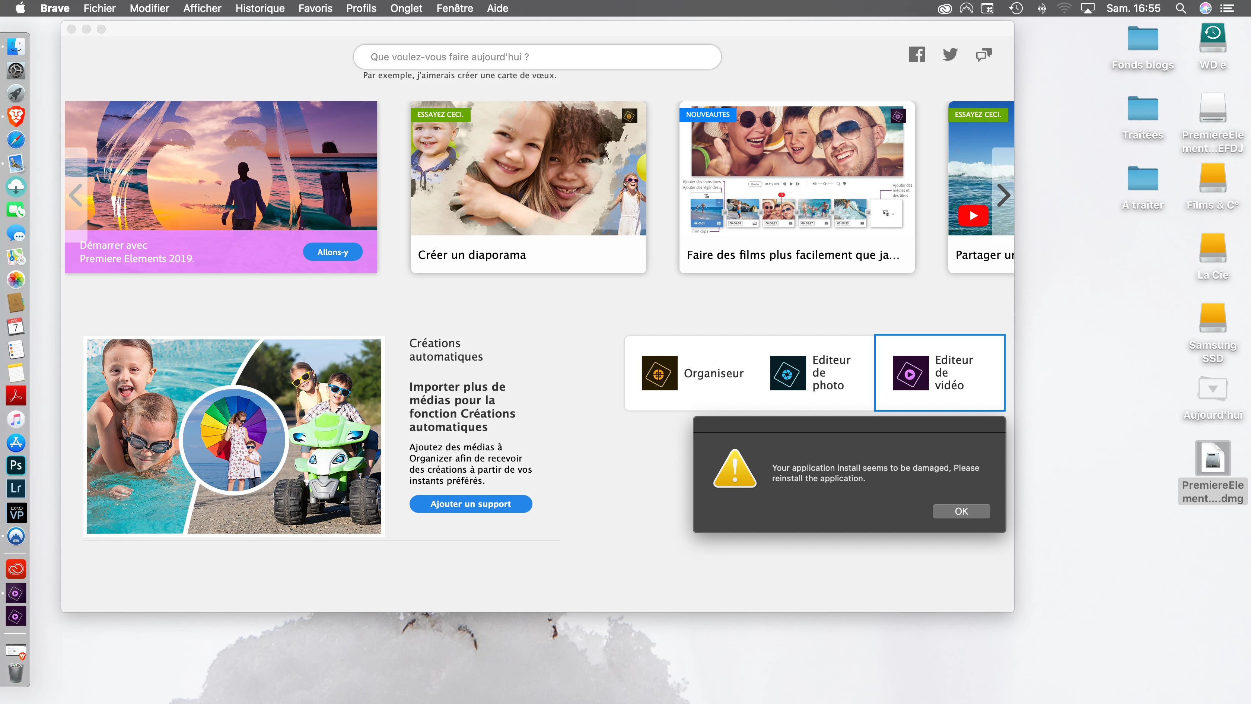Open the Organiseur app icon
This screenshot has height=704, width=1251.
659,372
